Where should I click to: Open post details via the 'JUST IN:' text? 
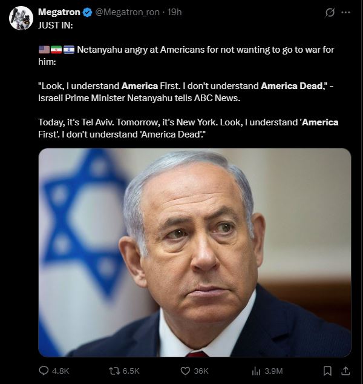pos(56,25)
